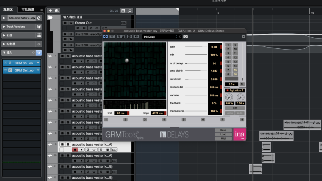The image size is (322, 181).
Task: Click the track search magnifier icon
Action: tap(130, 11)
